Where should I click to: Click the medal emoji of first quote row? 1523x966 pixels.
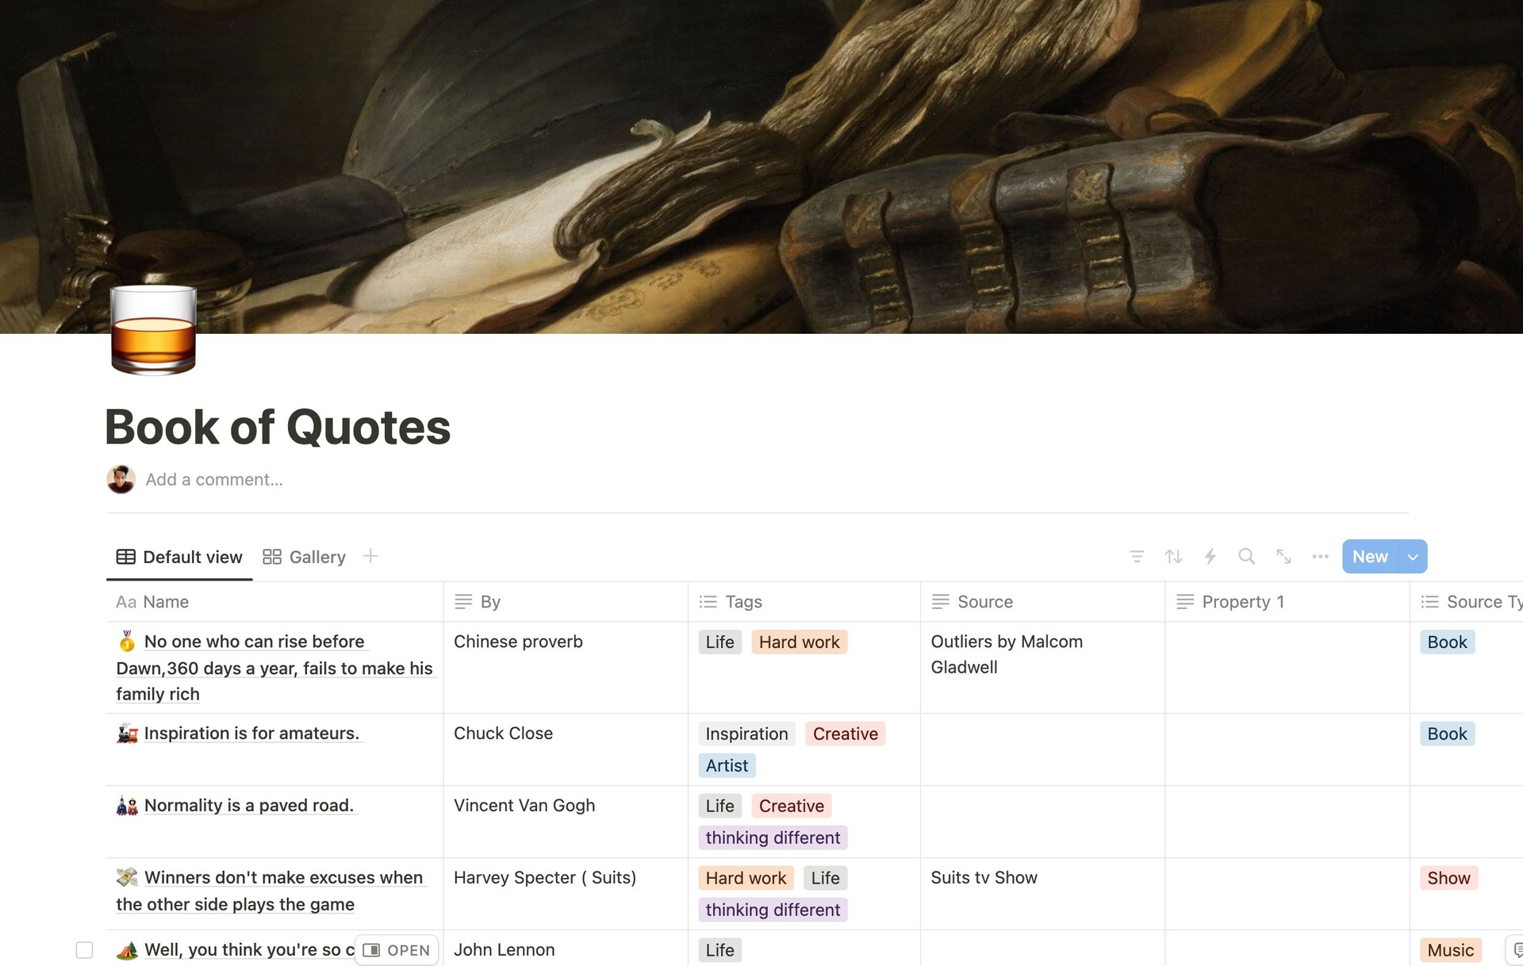tap(127, 641)
